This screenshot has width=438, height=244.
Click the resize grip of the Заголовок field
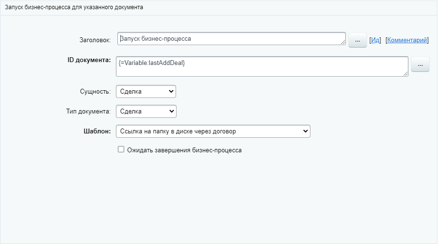point(343,43)
